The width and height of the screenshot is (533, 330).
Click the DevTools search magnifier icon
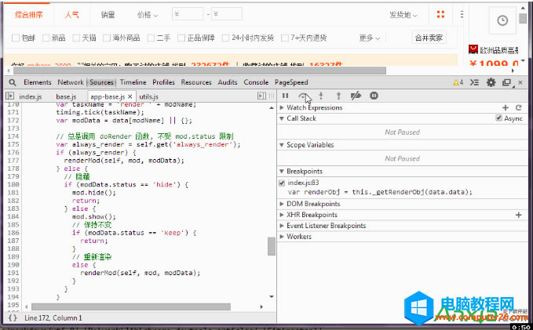point(13,82)
